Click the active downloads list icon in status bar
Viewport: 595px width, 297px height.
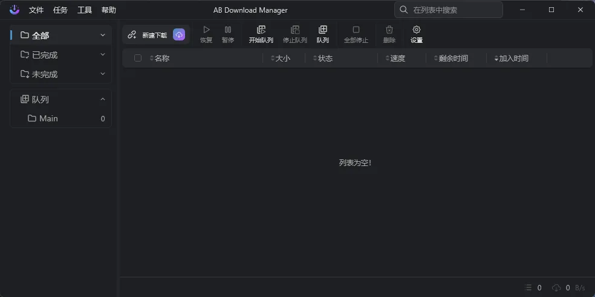528,288
